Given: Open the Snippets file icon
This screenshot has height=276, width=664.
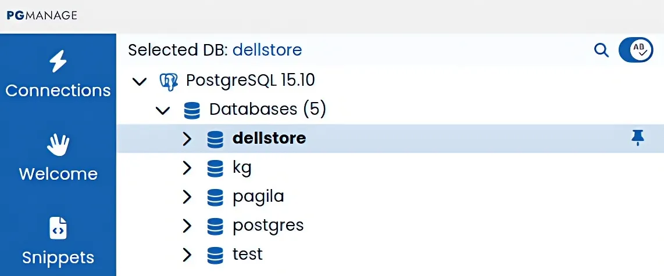Looking at the screenshot, I should coord(58,228).
